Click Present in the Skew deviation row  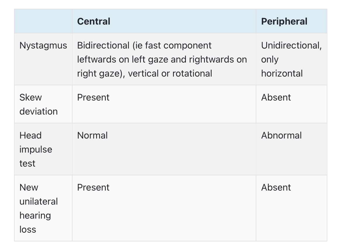click(93, 97)
